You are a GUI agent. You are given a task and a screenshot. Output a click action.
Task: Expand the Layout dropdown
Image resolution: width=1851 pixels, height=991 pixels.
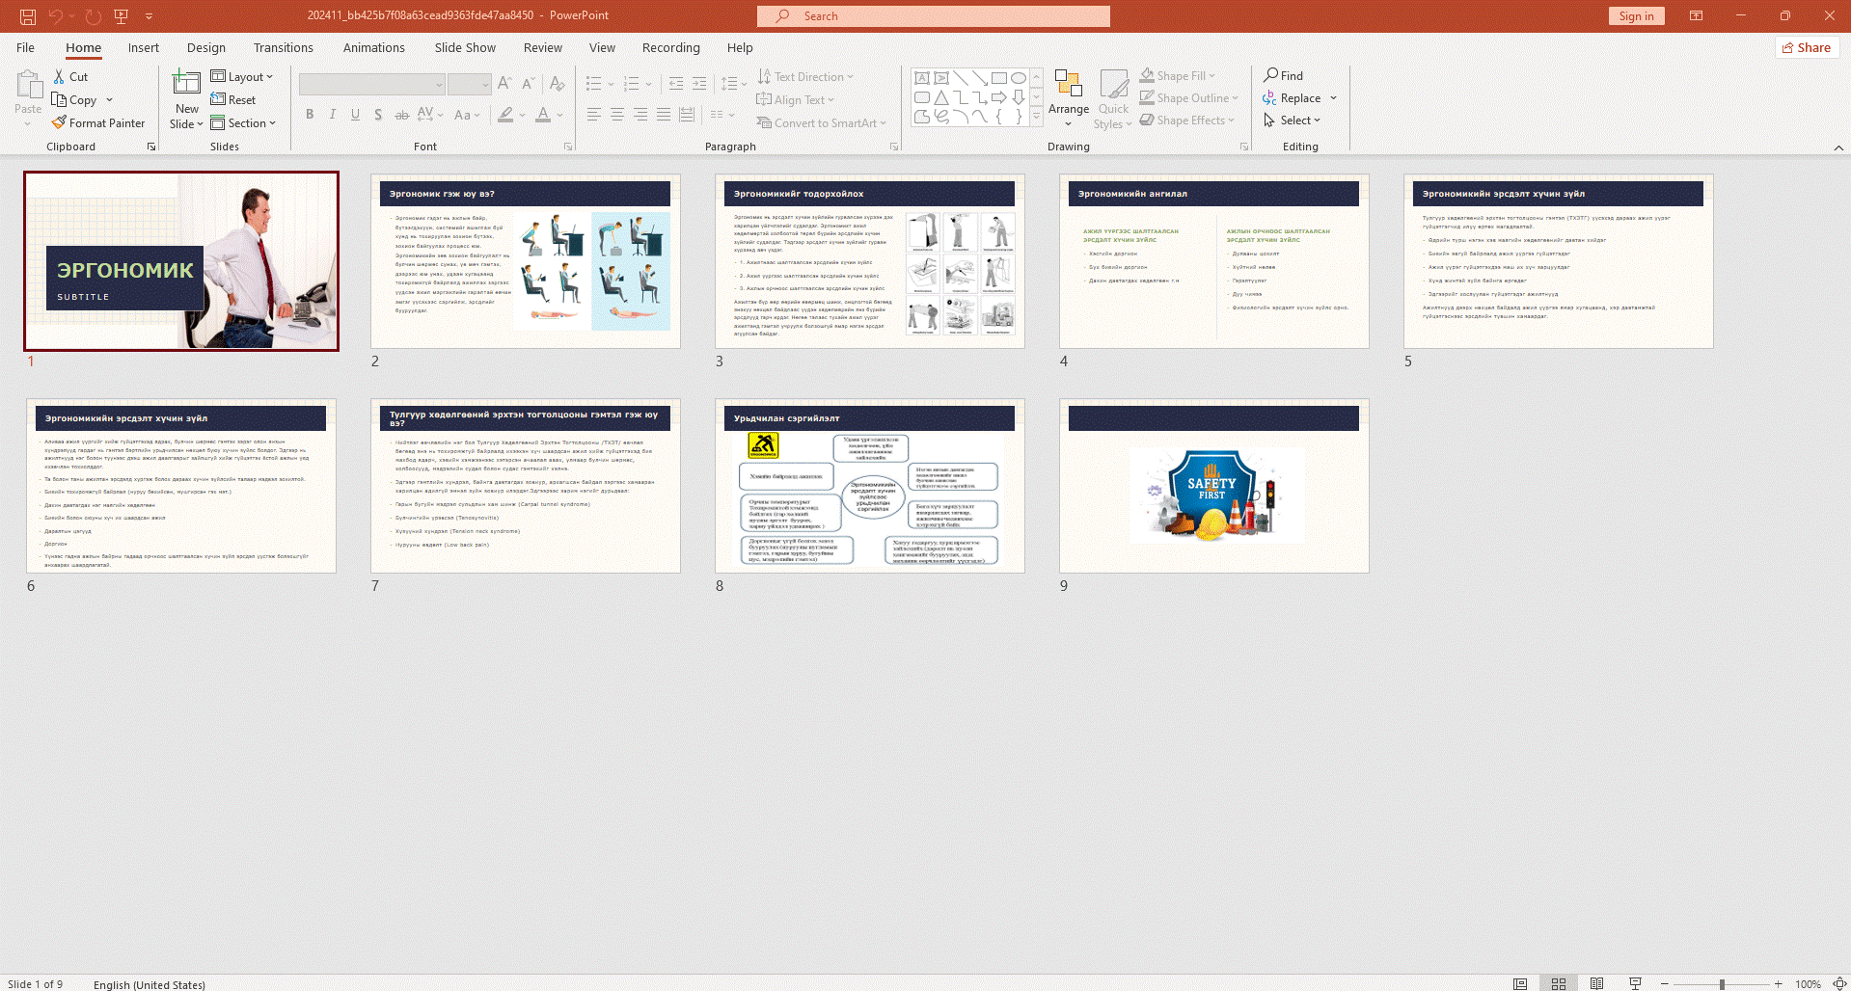(x=242, y=77)
